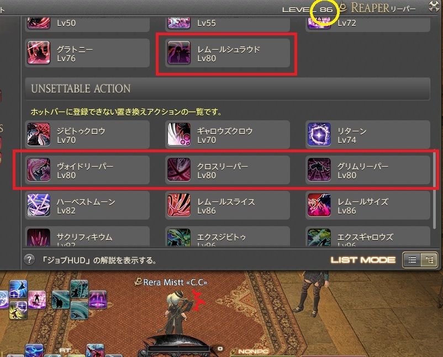Click the エクスギャロウズ action entry
This screenshot has width=443, height=357.
point(368,237)
